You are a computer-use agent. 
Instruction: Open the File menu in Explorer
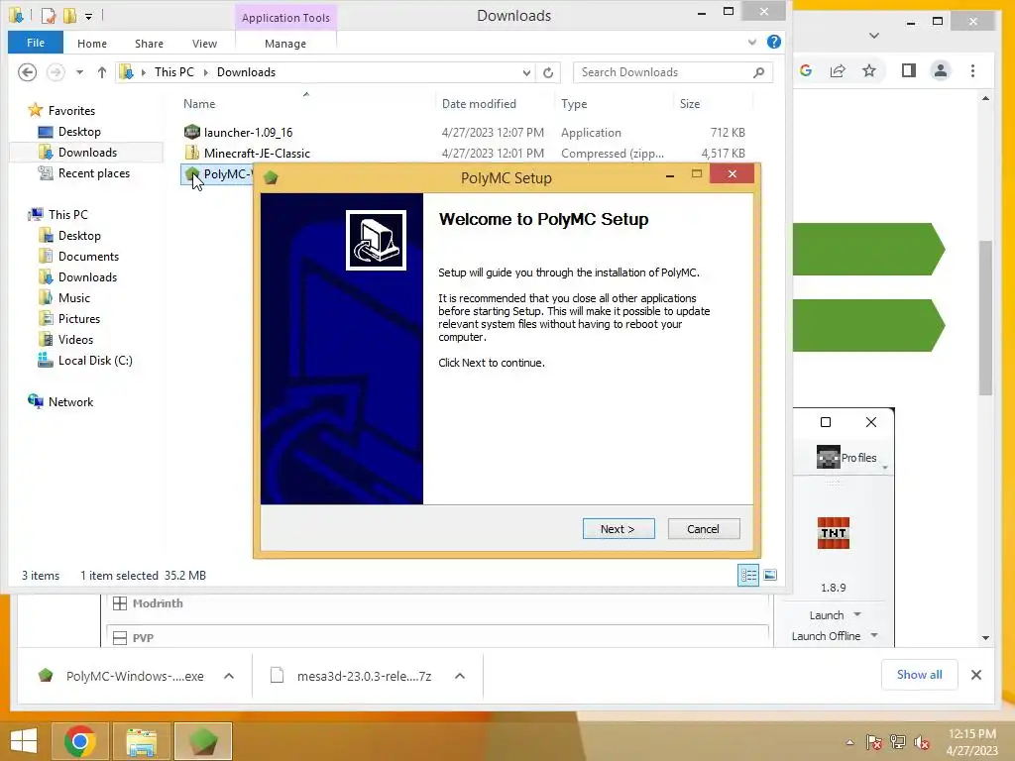click(36, 43)
